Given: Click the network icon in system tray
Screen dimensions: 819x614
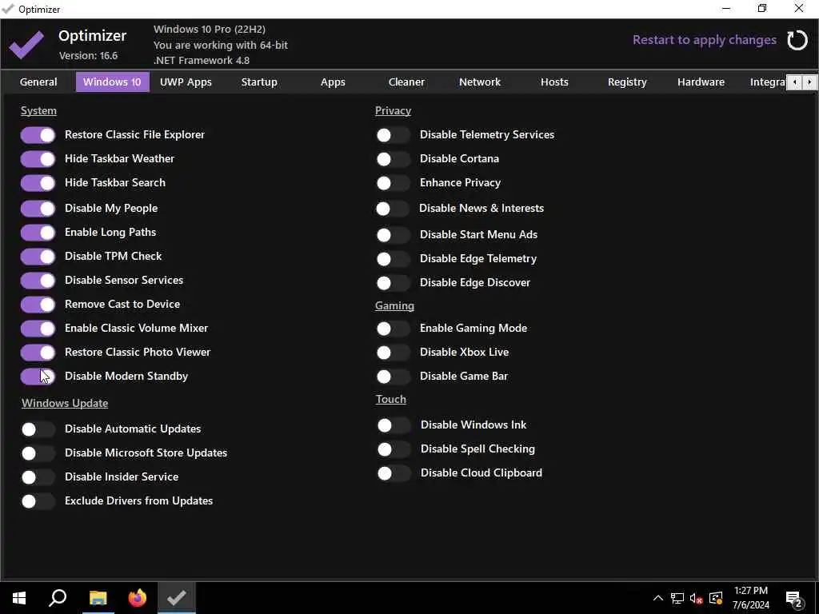Looking at the screenshot, I should pyautogui.click(x=677, y=598).
